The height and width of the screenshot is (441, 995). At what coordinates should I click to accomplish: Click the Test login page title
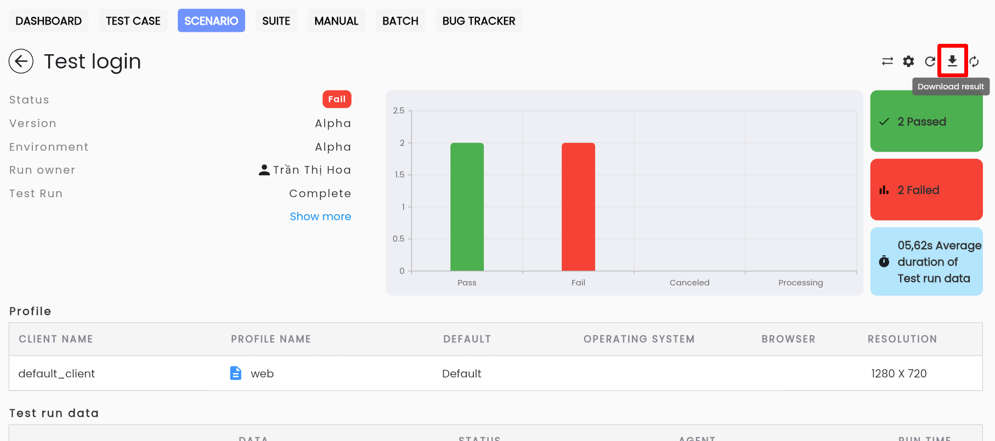pyautogui.click(x=92, y=61)
